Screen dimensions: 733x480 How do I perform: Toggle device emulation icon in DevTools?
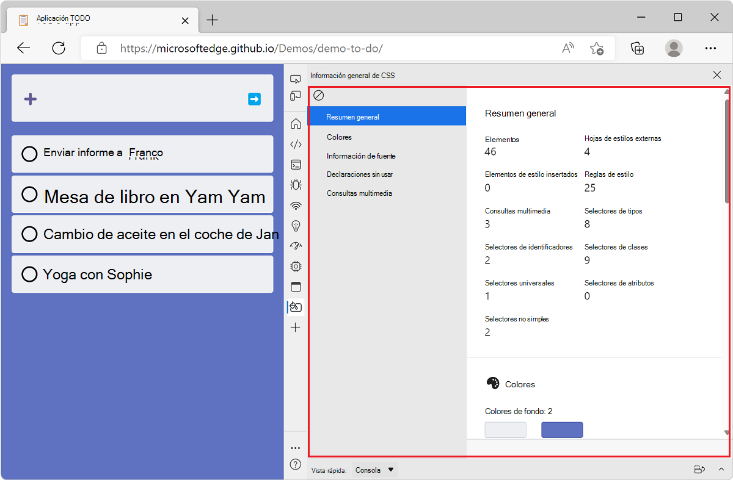296,96
